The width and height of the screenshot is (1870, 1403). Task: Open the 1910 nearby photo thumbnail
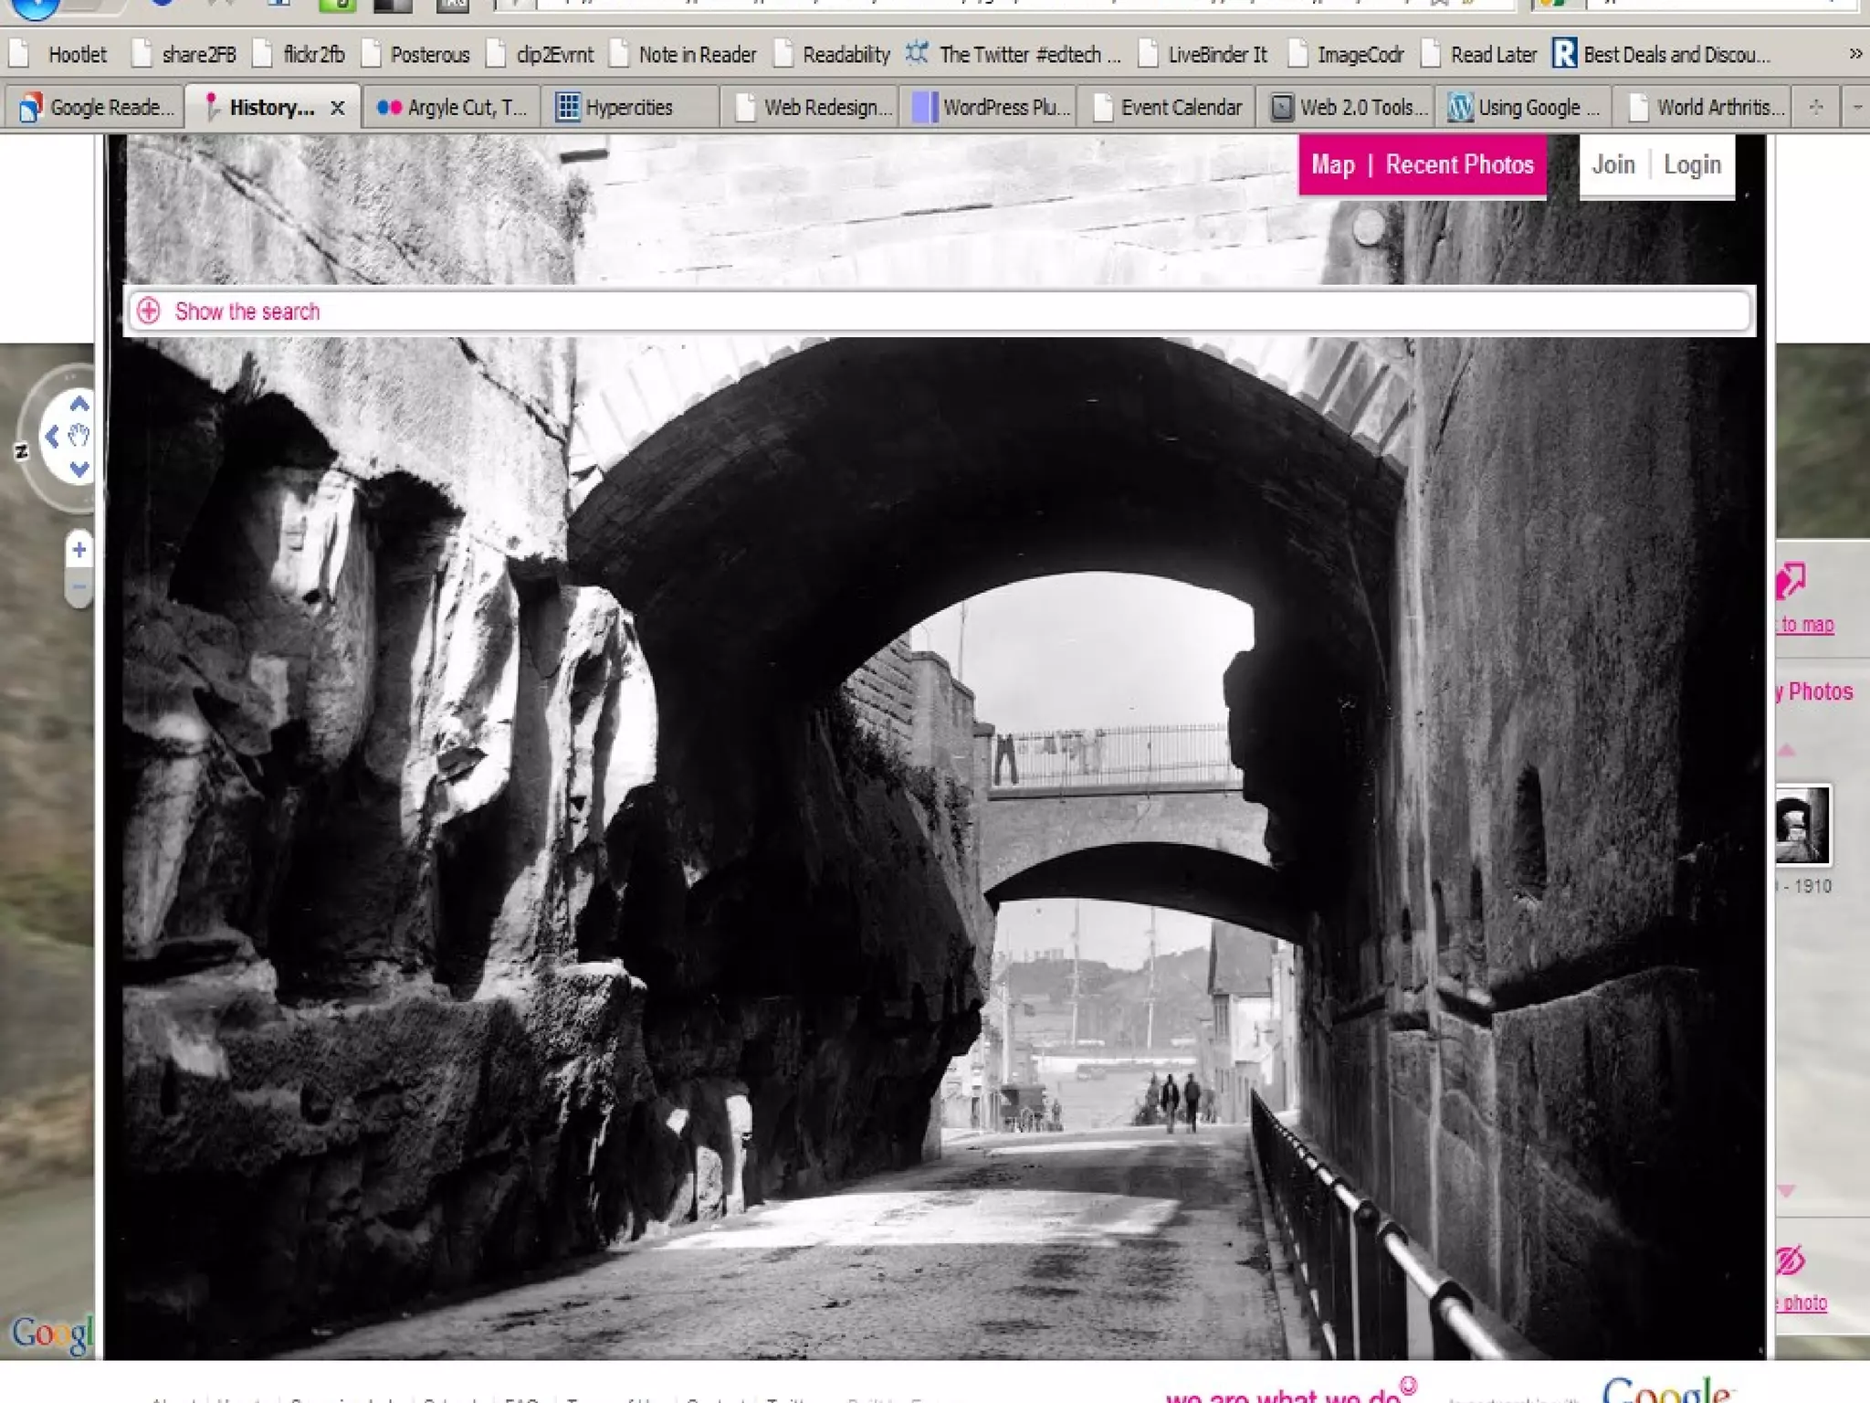pos(1802,825)
